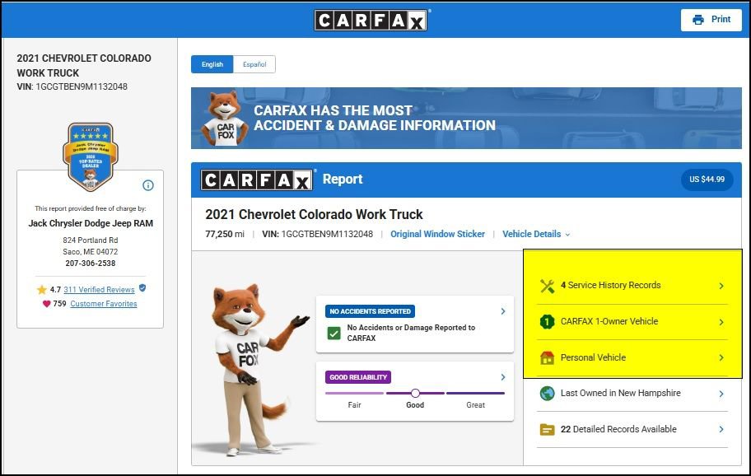The height and width of the screenshot is (476, 751).
Task: Open the Last Owned in New Hampshire chevron
Action: (x=721, y=394)
